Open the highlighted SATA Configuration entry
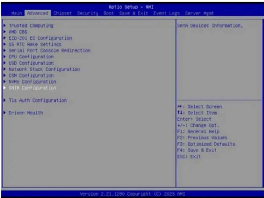 tap(32, 88)
